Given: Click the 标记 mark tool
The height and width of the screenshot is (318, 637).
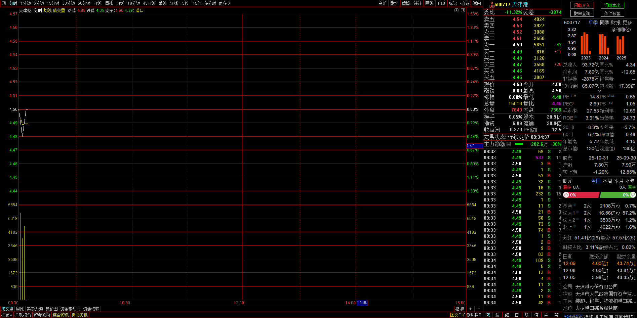Looking at the screenshot, I should pos(453,3).
